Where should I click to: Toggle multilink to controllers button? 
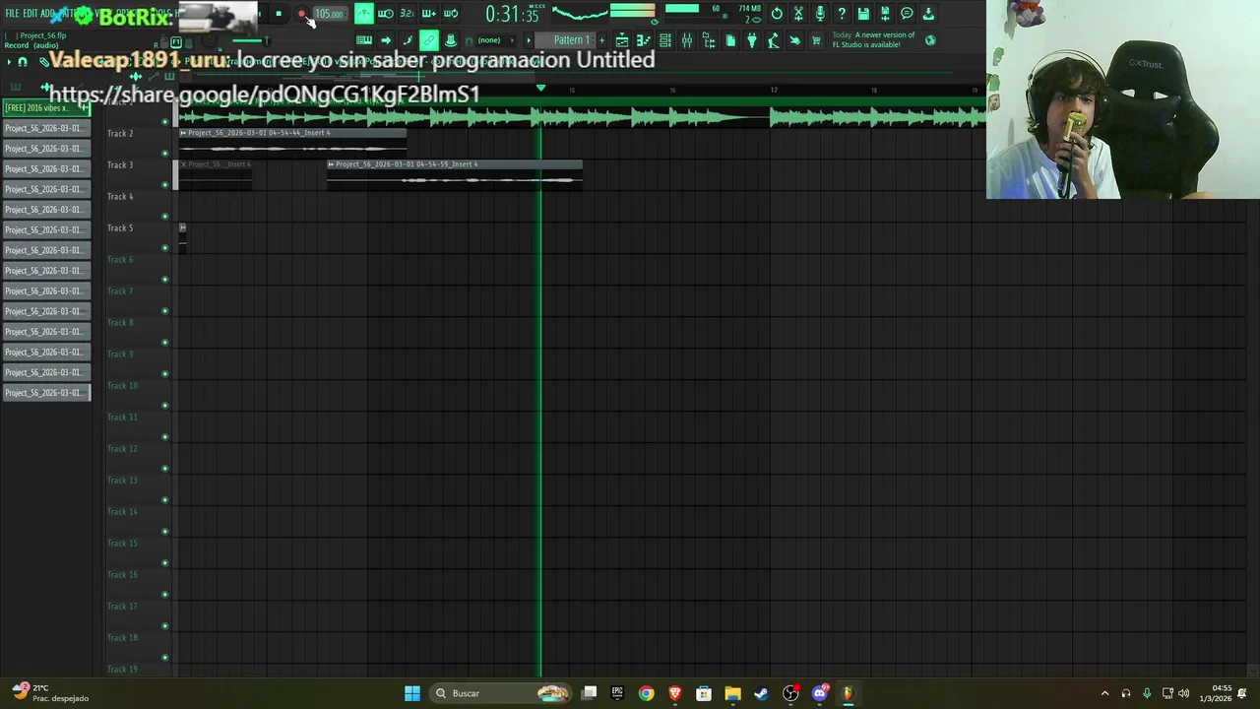450,40
